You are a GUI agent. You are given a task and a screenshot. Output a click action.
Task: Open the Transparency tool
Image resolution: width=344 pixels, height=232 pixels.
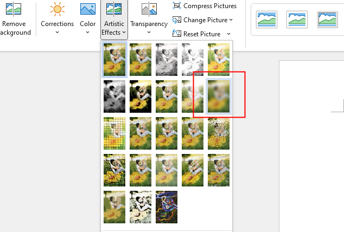[149, 18]
